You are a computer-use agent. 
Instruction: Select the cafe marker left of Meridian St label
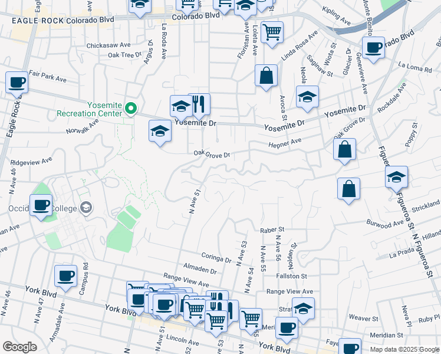[x=287, y=330]
